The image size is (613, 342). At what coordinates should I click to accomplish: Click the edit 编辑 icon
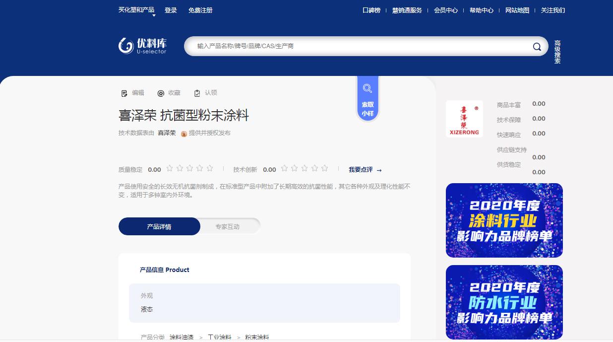point(124,93)
